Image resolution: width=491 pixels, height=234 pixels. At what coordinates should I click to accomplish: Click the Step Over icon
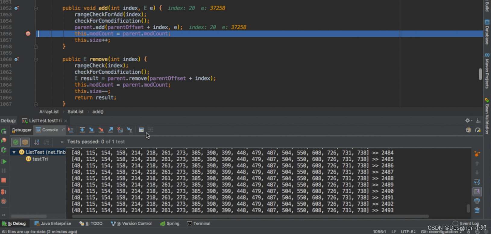[82, 130]
